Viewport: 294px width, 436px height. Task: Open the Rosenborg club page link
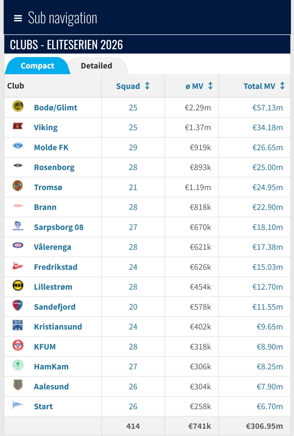click(54, 167)
